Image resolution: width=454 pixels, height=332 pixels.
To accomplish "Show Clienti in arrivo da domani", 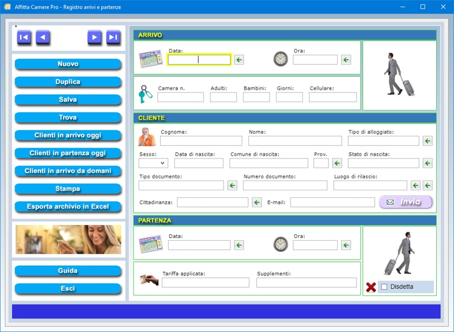I will [x=68, y=171].
